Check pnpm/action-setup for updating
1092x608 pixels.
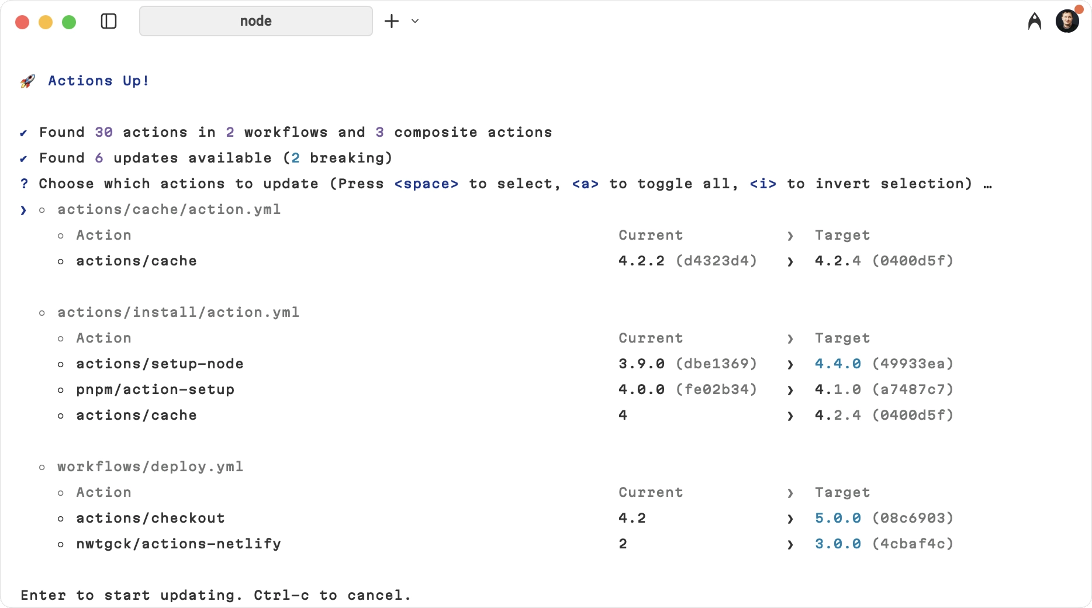point(62,391)
